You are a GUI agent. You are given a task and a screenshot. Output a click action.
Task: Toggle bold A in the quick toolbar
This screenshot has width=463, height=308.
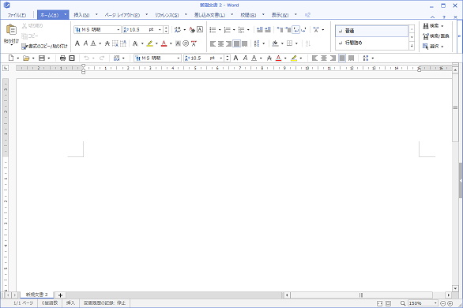pos(235,58)
